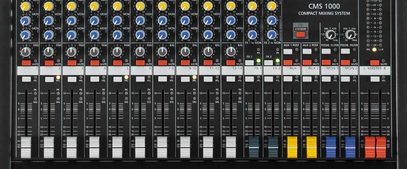
Task: Toggle the FX 1 ON button
Action: point(249,63)
